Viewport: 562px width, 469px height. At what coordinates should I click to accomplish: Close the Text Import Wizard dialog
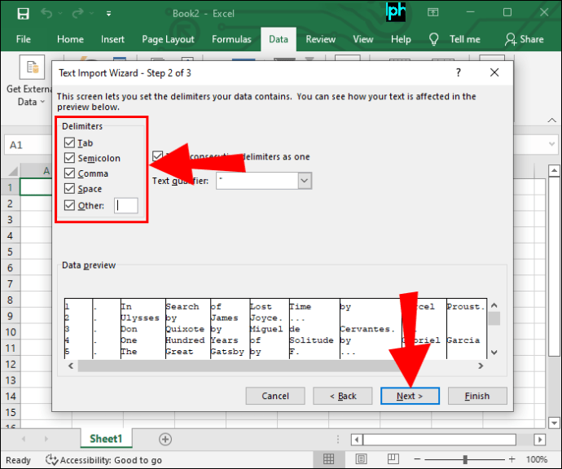[494, 72]
